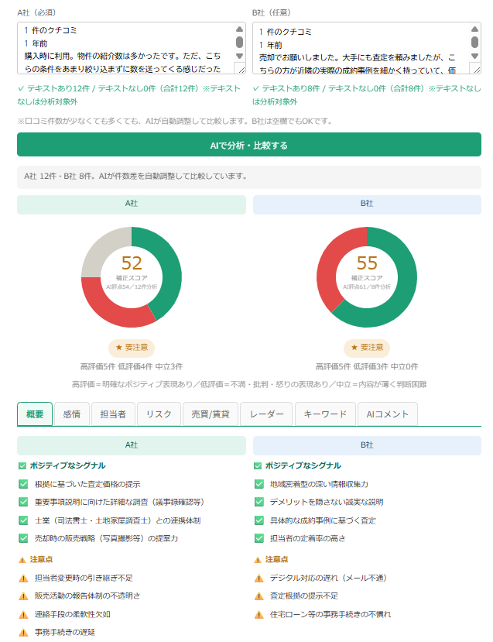Click check icon beside 担当者の定着率の高さ
Screen dimensions: 493x642
pos(259,538)
